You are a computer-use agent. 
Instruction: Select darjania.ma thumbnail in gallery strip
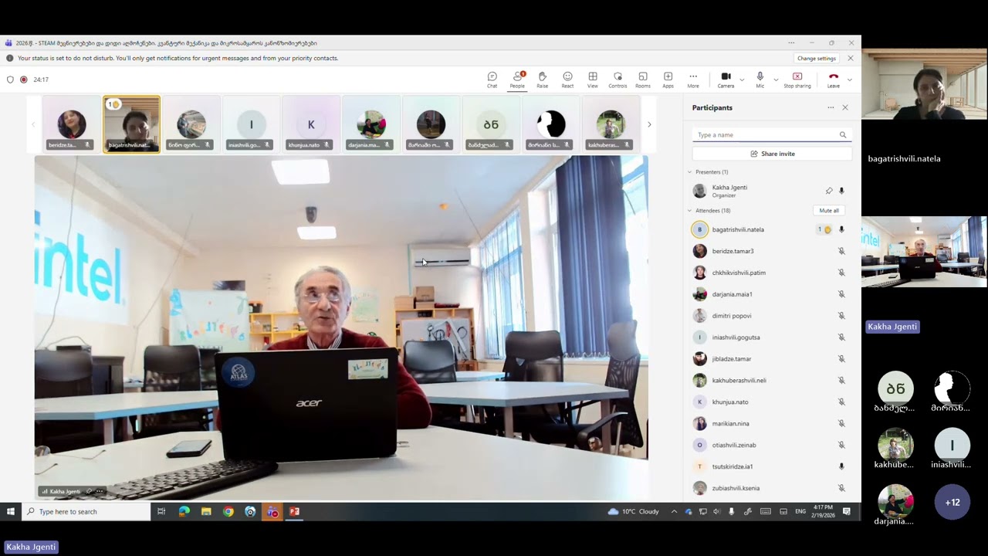(370, 124)
